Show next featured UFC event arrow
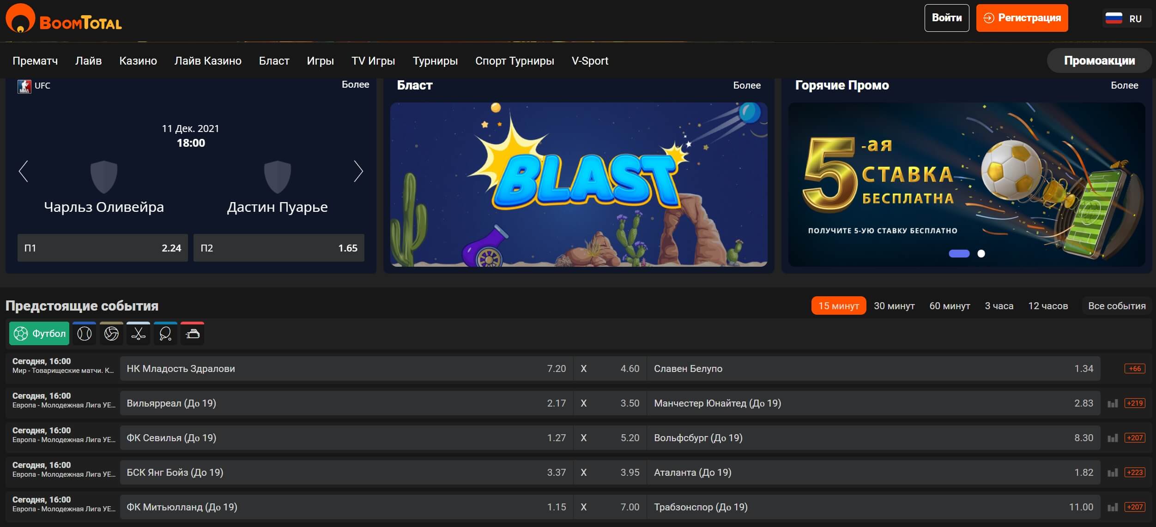 pyautogui.click(x=358, y=171)
